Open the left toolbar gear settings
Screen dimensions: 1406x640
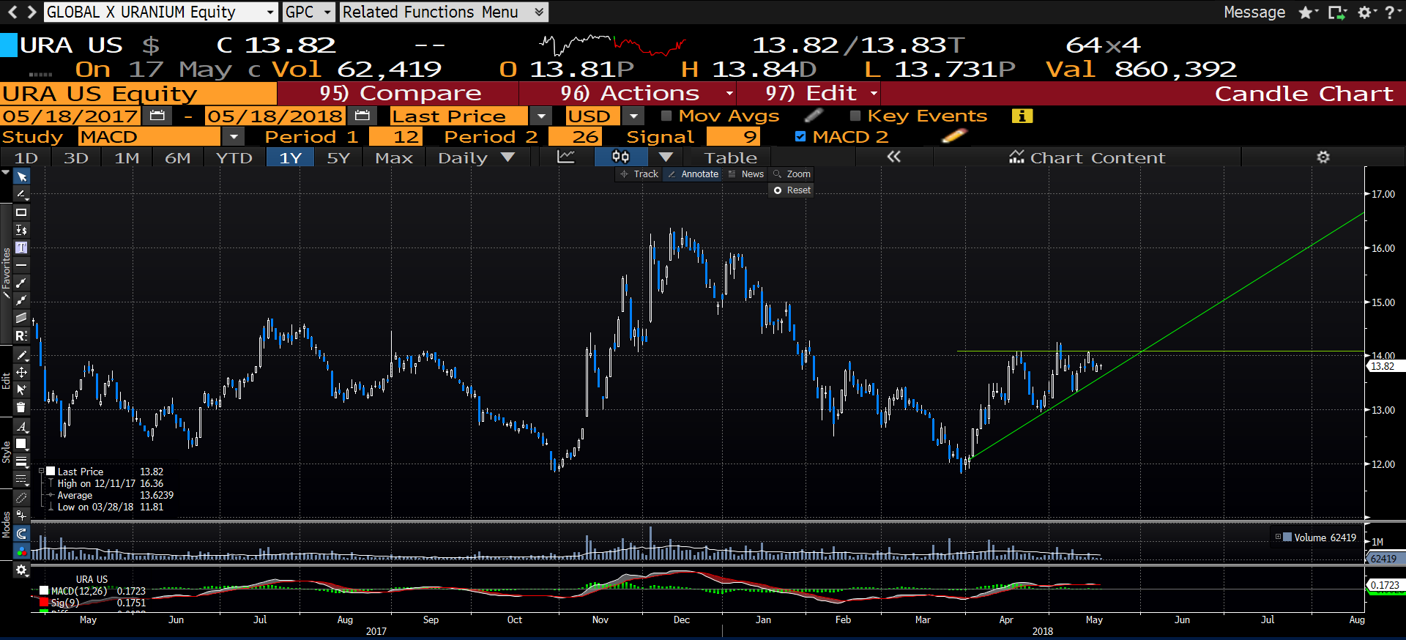21,570
